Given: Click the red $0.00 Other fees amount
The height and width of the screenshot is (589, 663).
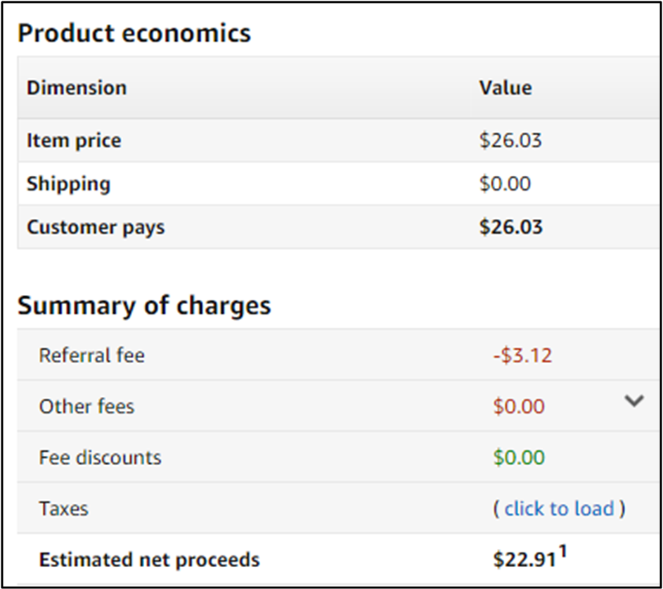Looking at the screenshot, I should pos(519,407).
